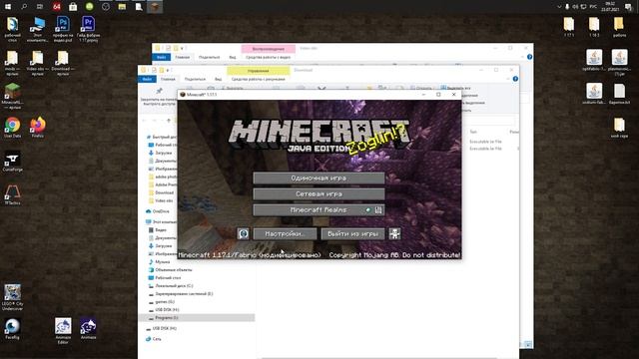Select the LEGO City Undercover desktop icon

[x=13, y=297]
